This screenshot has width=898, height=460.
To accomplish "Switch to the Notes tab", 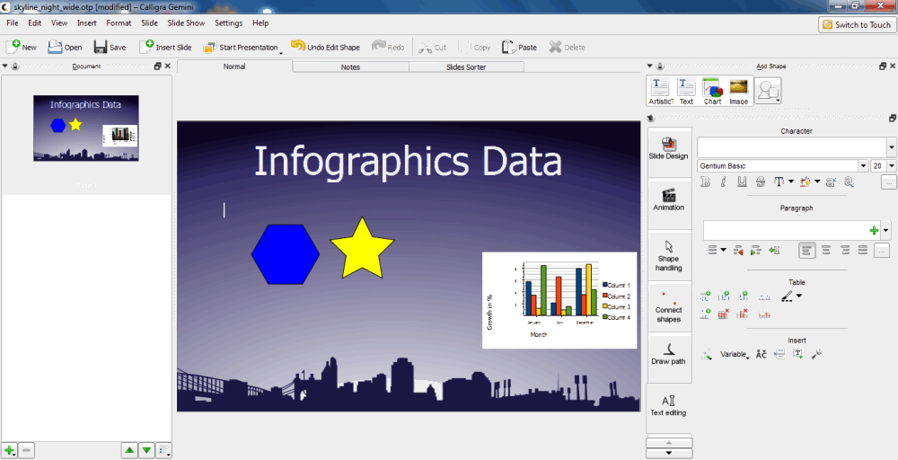I will pyautogui.click(x=350, y=67).
